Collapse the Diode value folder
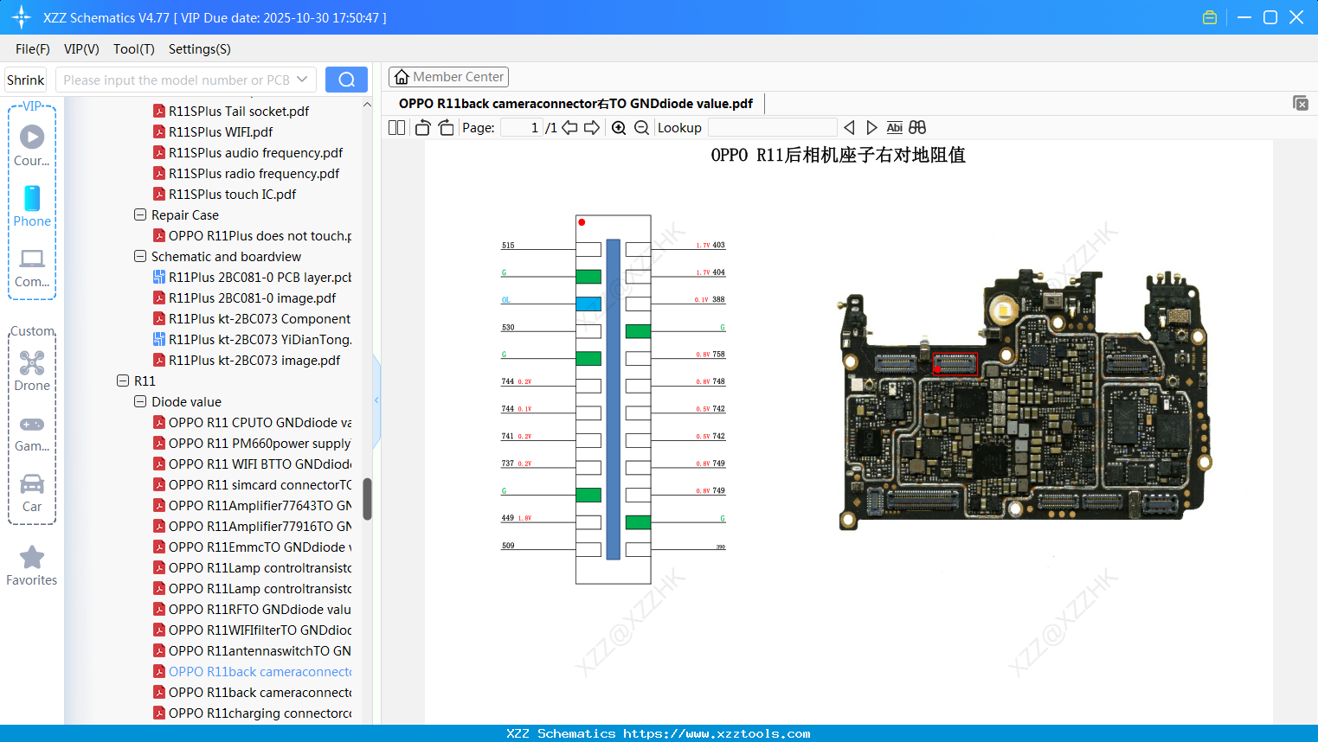 [140, 401]
